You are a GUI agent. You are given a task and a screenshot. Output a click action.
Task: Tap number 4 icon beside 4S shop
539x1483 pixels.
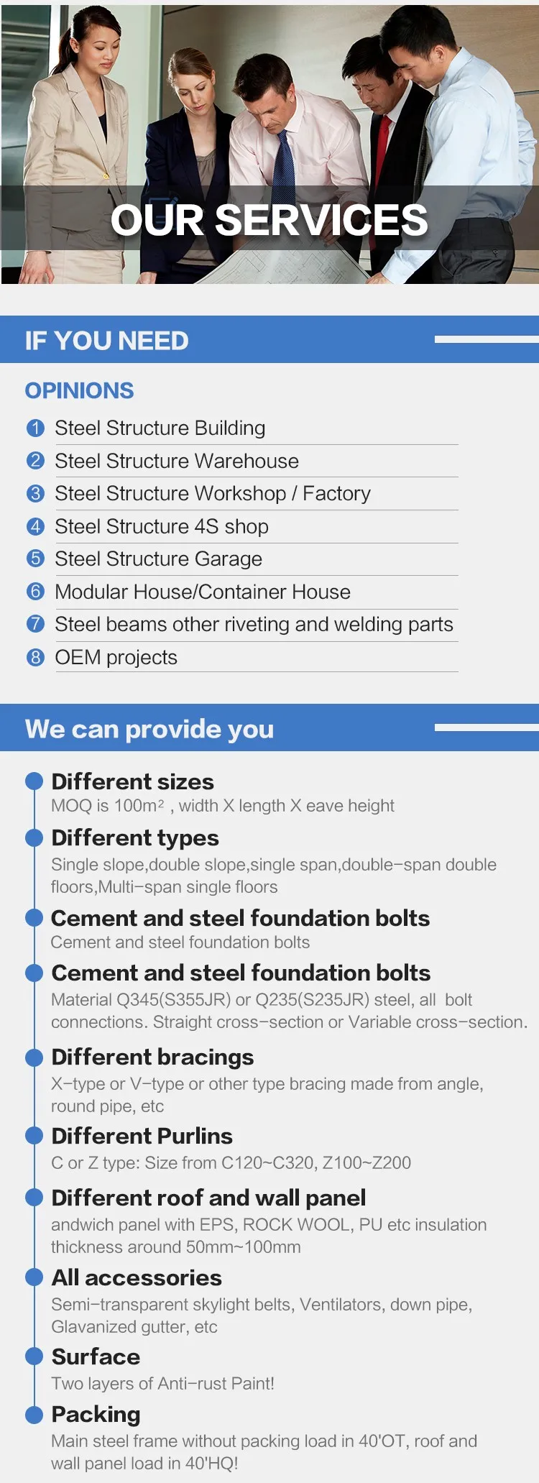pyautogui.click(x=35, y=526)
